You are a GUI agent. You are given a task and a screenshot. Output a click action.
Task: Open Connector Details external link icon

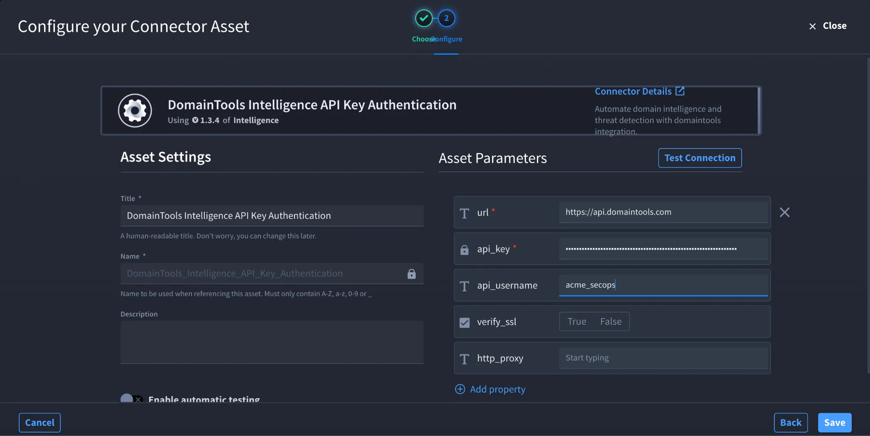pos(680,91)
